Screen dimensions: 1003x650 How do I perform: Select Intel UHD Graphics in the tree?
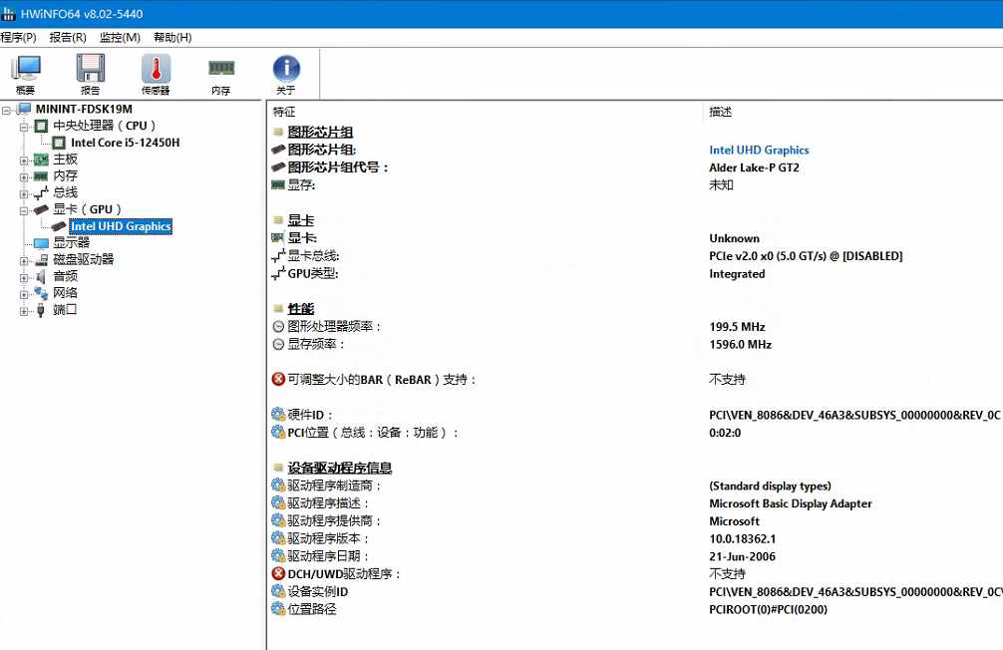[121, 226]
